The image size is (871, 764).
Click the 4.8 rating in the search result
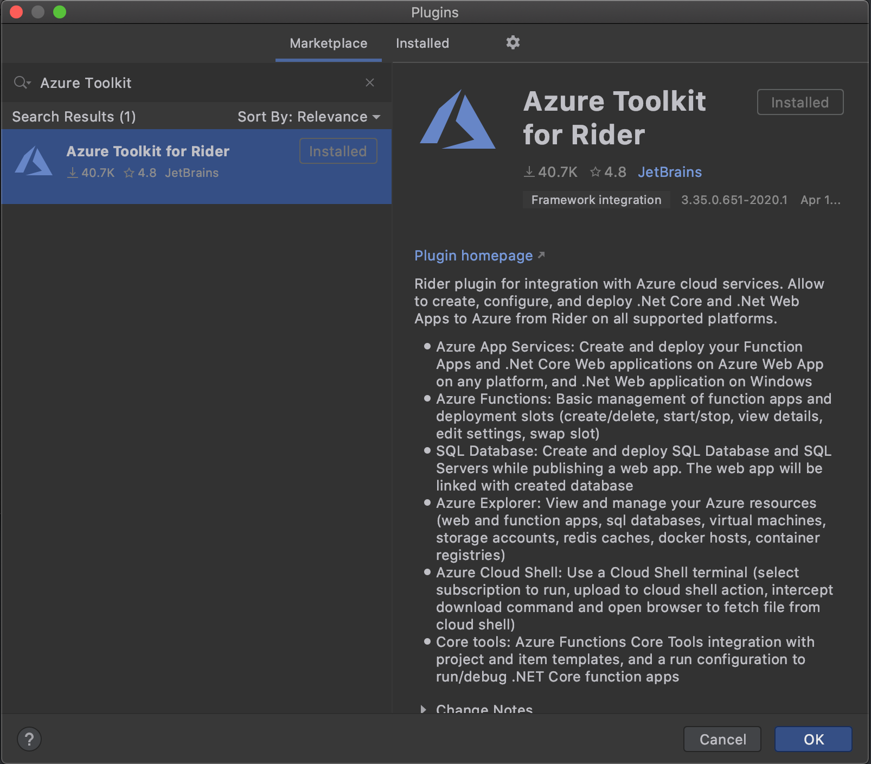[140, 173]
